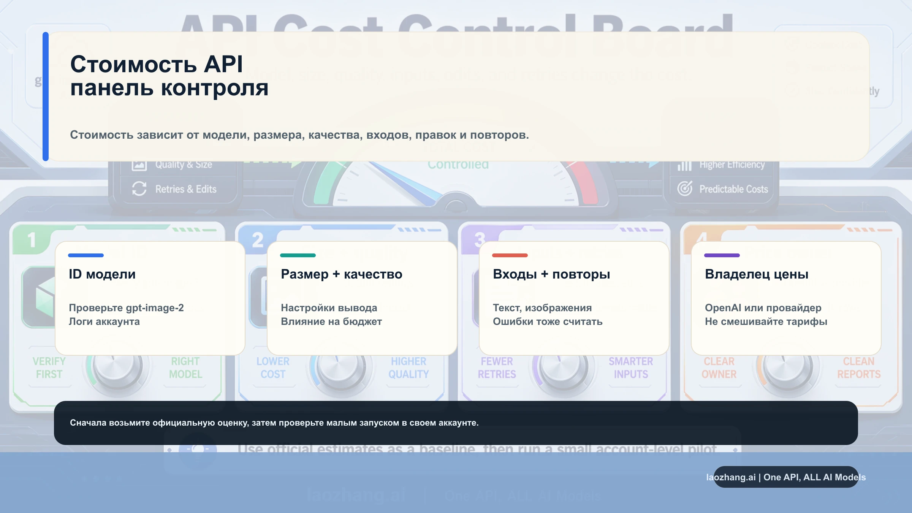Click the red accent bar on Входы + повторы
Image resolution: width=912 pixels, height=513 pixels.
point(510,256)
